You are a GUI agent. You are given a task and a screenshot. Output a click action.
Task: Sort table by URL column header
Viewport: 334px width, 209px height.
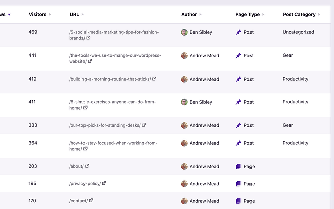(74, 15)
